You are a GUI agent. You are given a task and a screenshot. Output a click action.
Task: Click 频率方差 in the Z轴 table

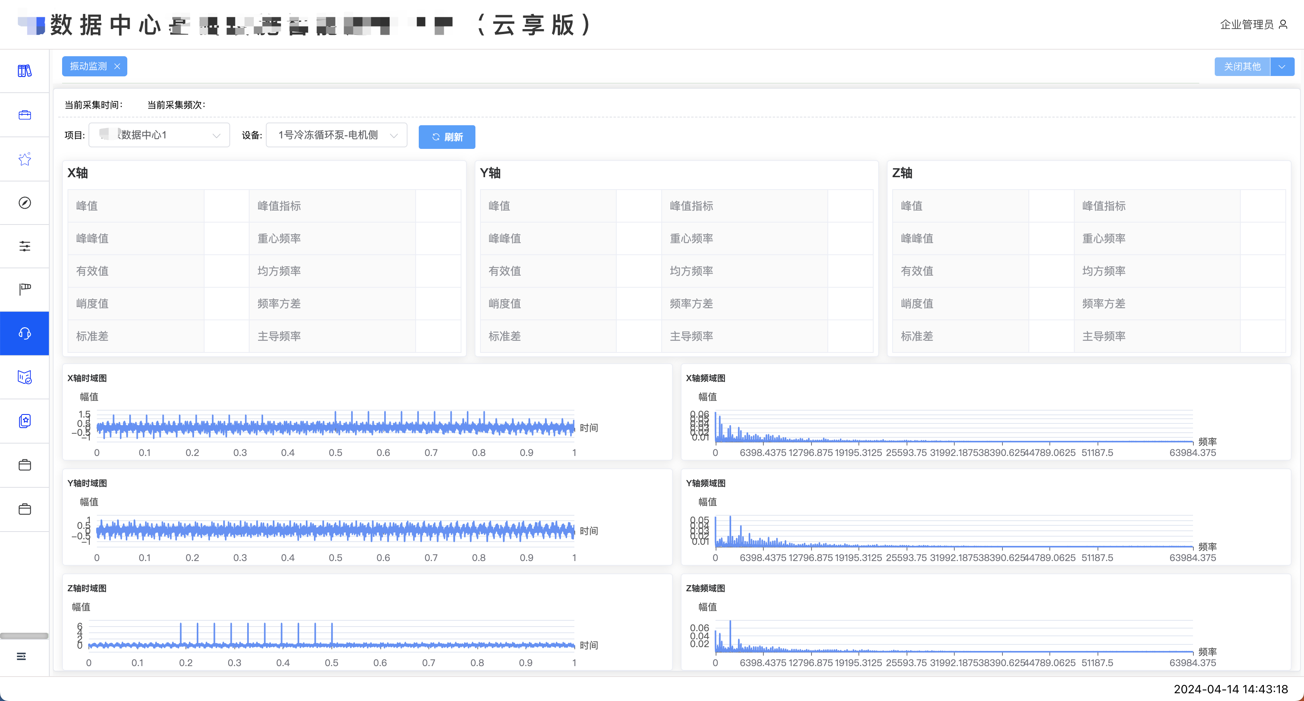[1103, 304]
